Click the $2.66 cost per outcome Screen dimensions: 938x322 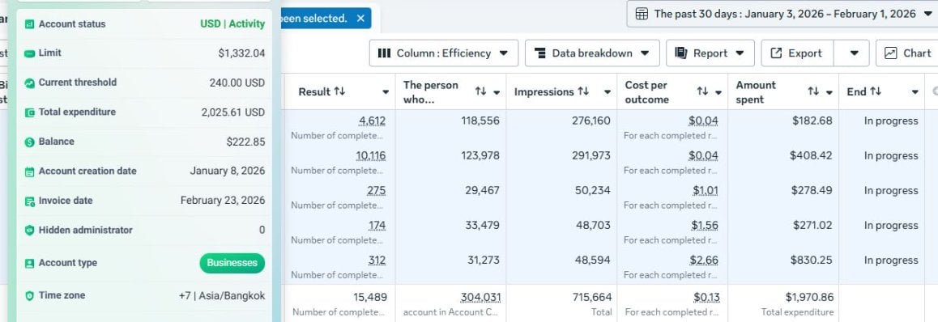(x=705, y=261)
